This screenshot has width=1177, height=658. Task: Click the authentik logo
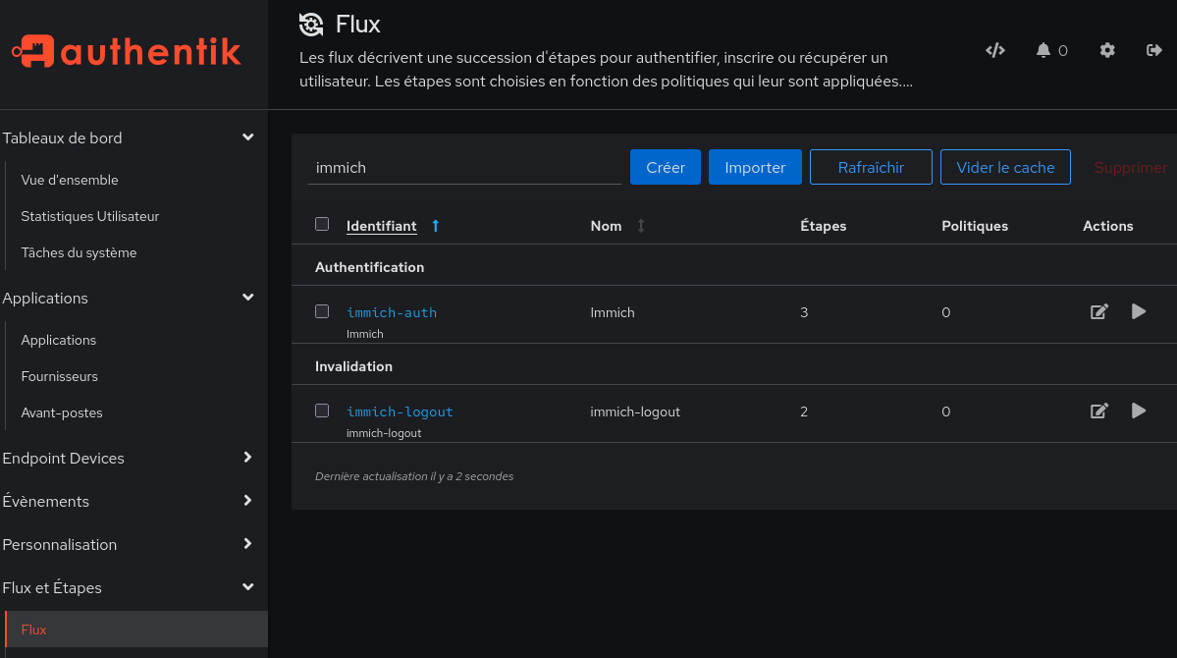(x=125, y=52)
